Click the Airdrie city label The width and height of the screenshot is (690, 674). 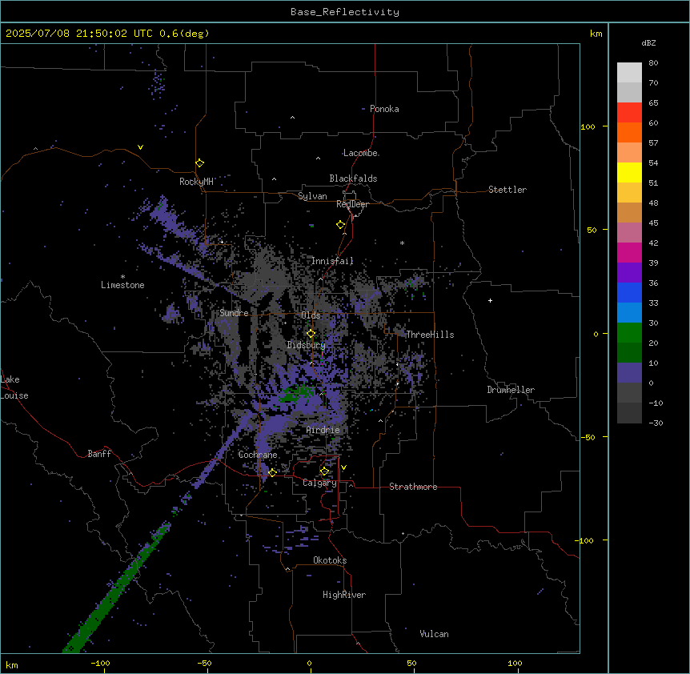(x=323, y=430)
